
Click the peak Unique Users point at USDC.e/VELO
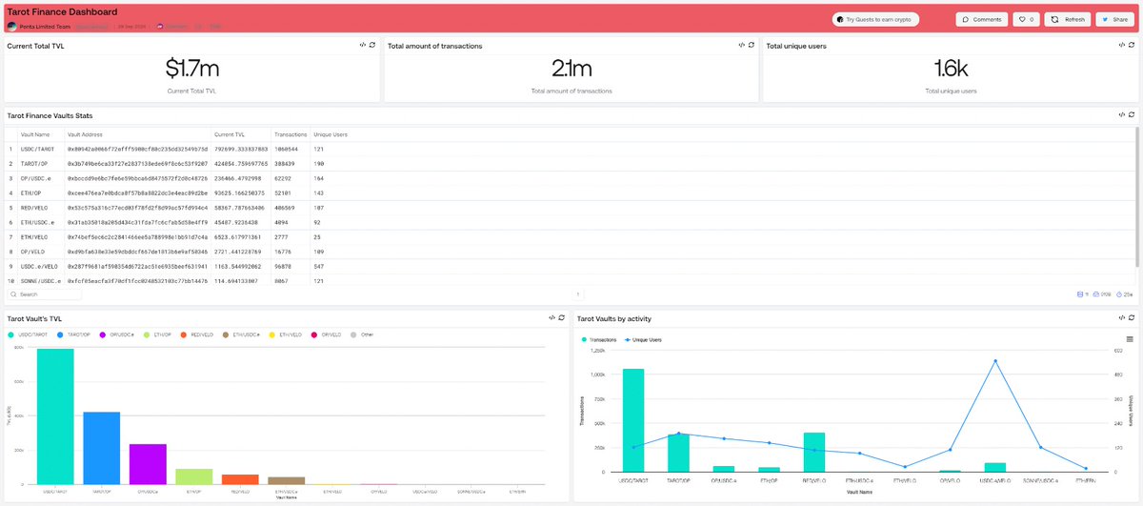(995, 361)
